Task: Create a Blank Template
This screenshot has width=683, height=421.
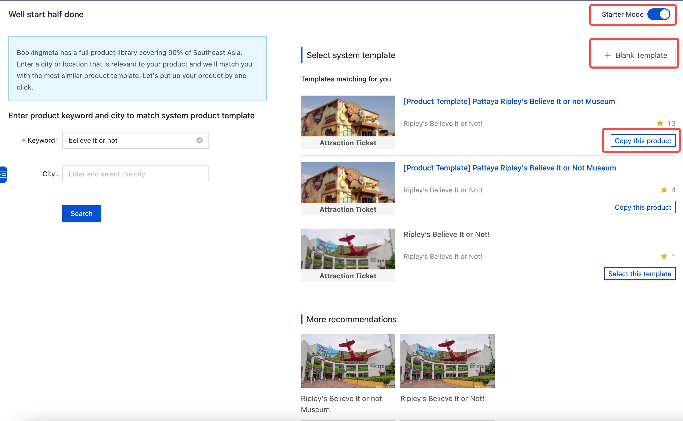Action: [x=635, y=55]
